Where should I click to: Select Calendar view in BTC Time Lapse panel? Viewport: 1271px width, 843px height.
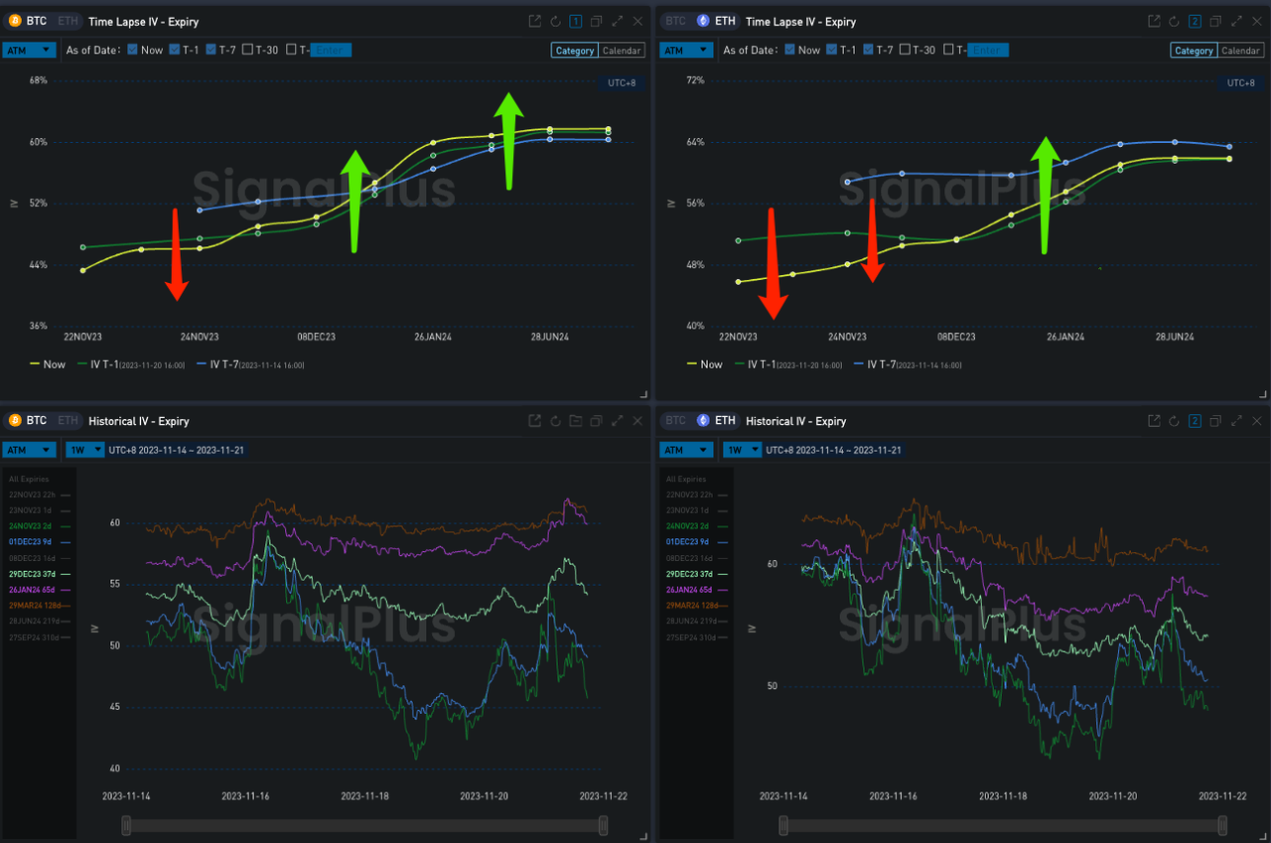623,51
